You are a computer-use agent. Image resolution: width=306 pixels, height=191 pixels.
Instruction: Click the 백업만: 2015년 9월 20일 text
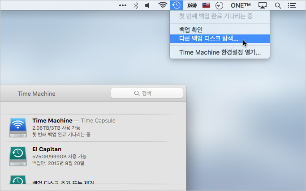pos(58,163)
